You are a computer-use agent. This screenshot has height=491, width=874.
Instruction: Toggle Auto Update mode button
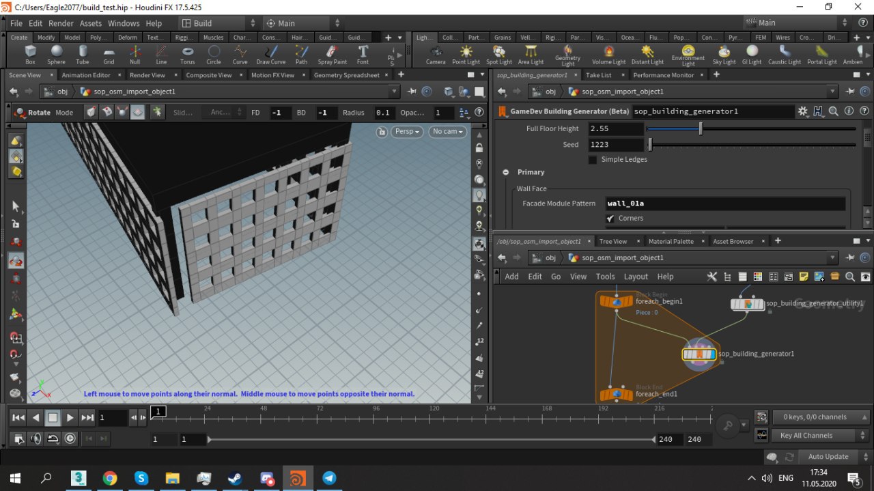point(828,457)
